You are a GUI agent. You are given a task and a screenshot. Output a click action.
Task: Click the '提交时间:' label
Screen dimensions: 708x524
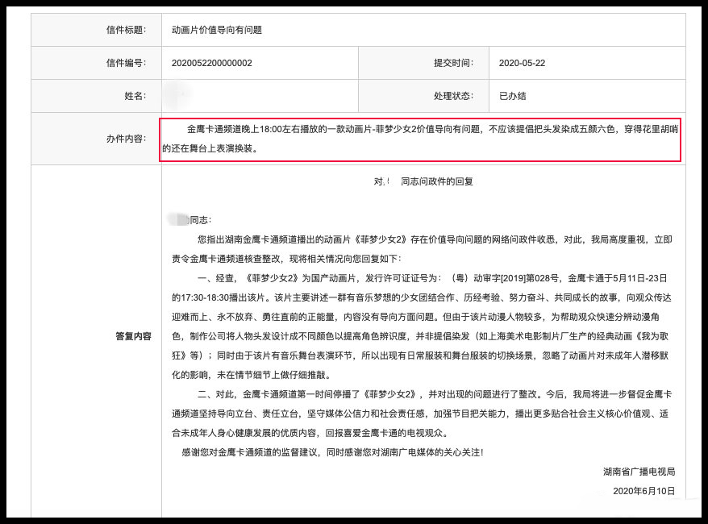tap(453, 63)
